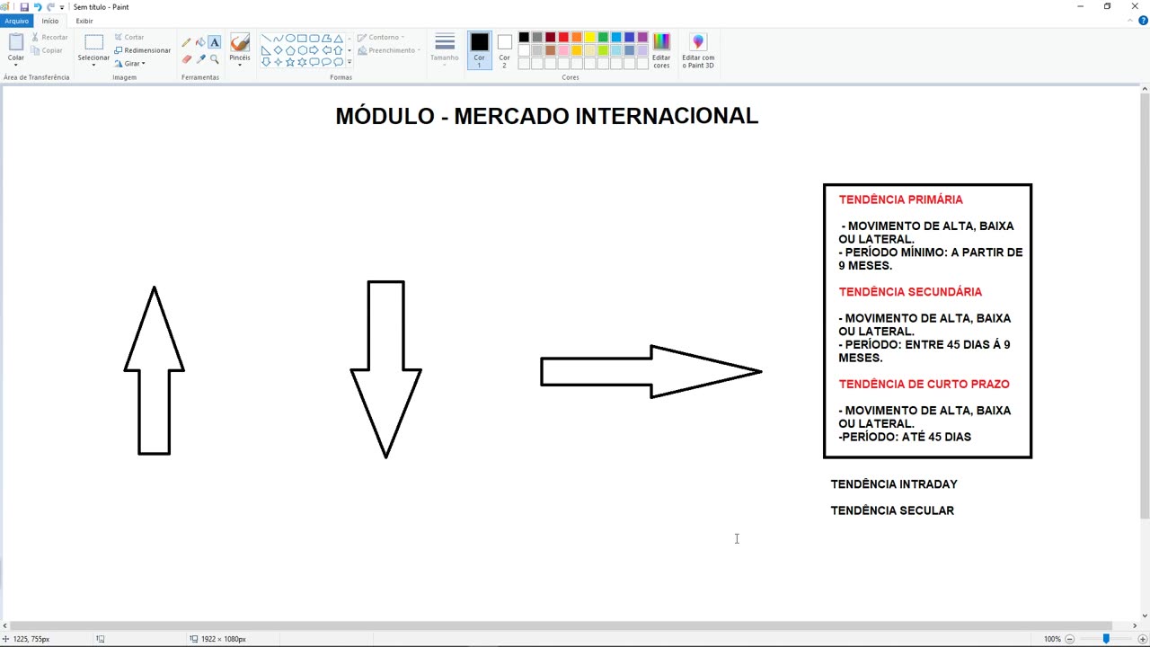The width and height of the screenshot is (1150, 647).
Task: Select the Magnifier zoom tool
Action: point(214,59)
